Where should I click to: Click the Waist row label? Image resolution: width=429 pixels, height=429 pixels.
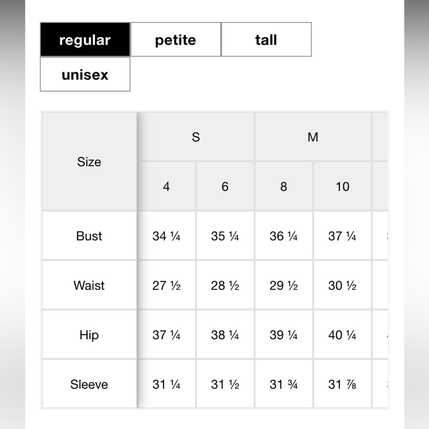[89, 285]
